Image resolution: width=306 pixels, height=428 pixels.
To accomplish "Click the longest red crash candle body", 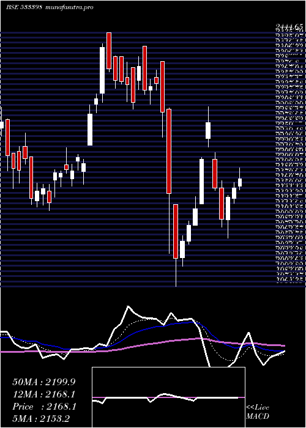I will click(169, 151).
